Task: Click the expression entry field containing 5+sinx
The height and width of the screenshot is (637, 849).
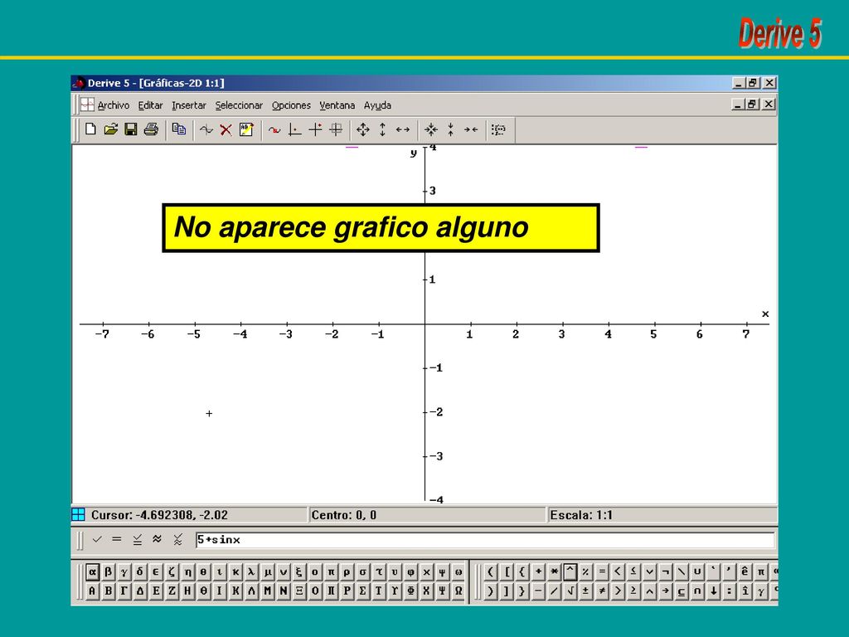Action: 484,539
